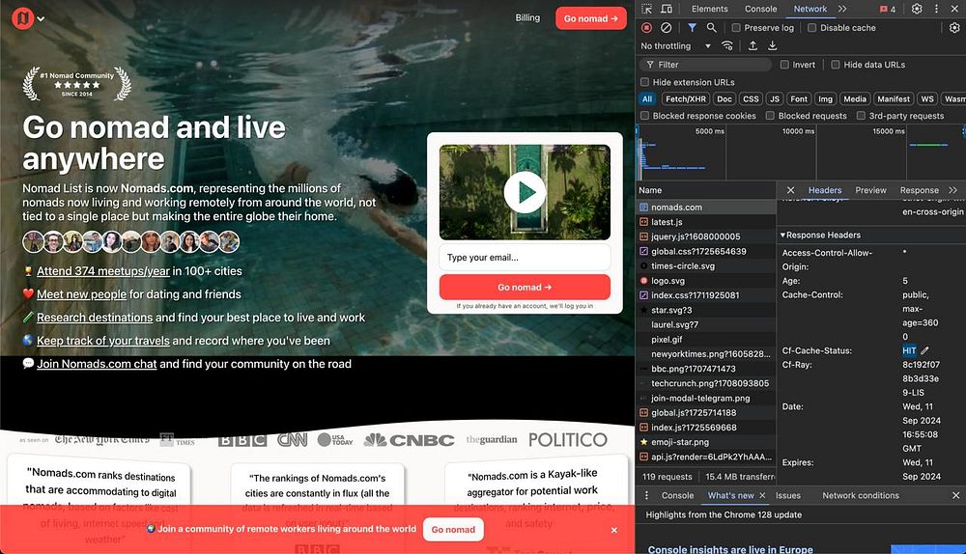Viewport: 966px width, 554px height.
Task: Dismiss the red community banner
Action: point(614,530)
